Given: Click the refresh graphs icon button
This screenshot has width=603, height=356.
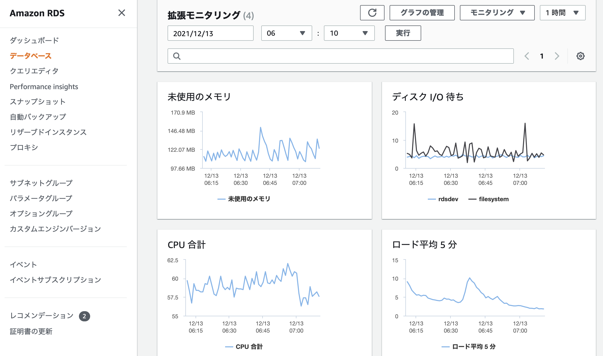Looking at the screenshot, I should [x=372, y=13].
